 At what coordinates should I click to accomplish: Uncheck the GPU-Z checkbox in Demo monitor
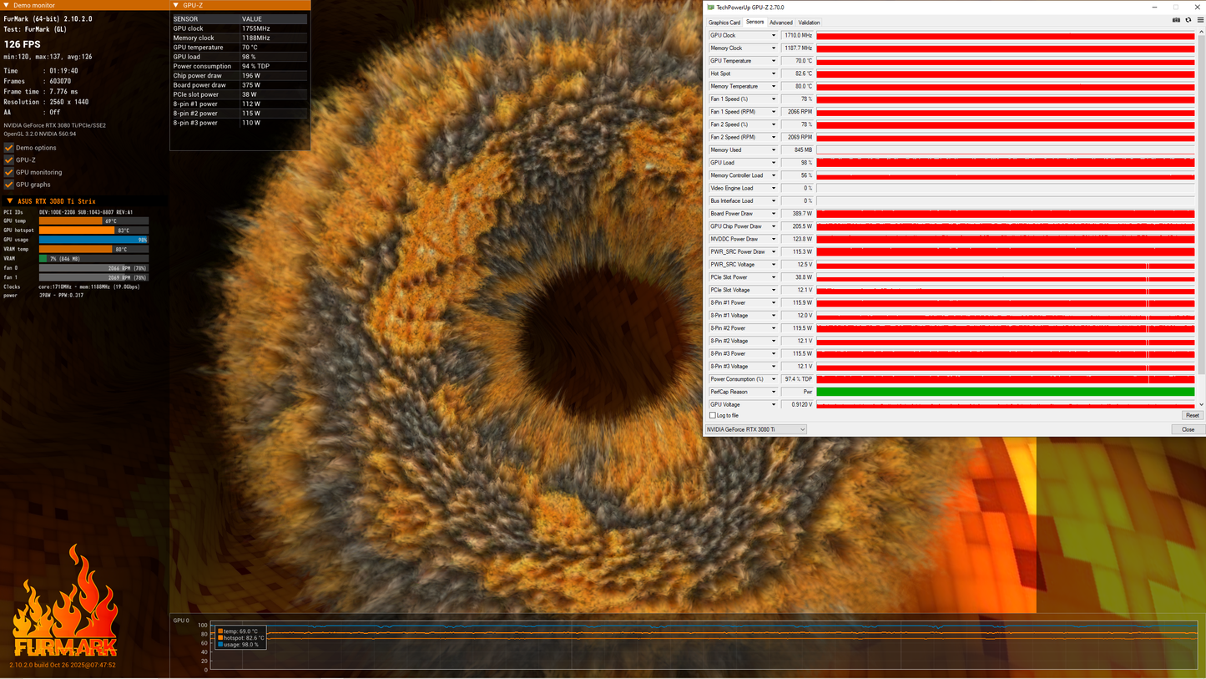click(x=9, y=160)
